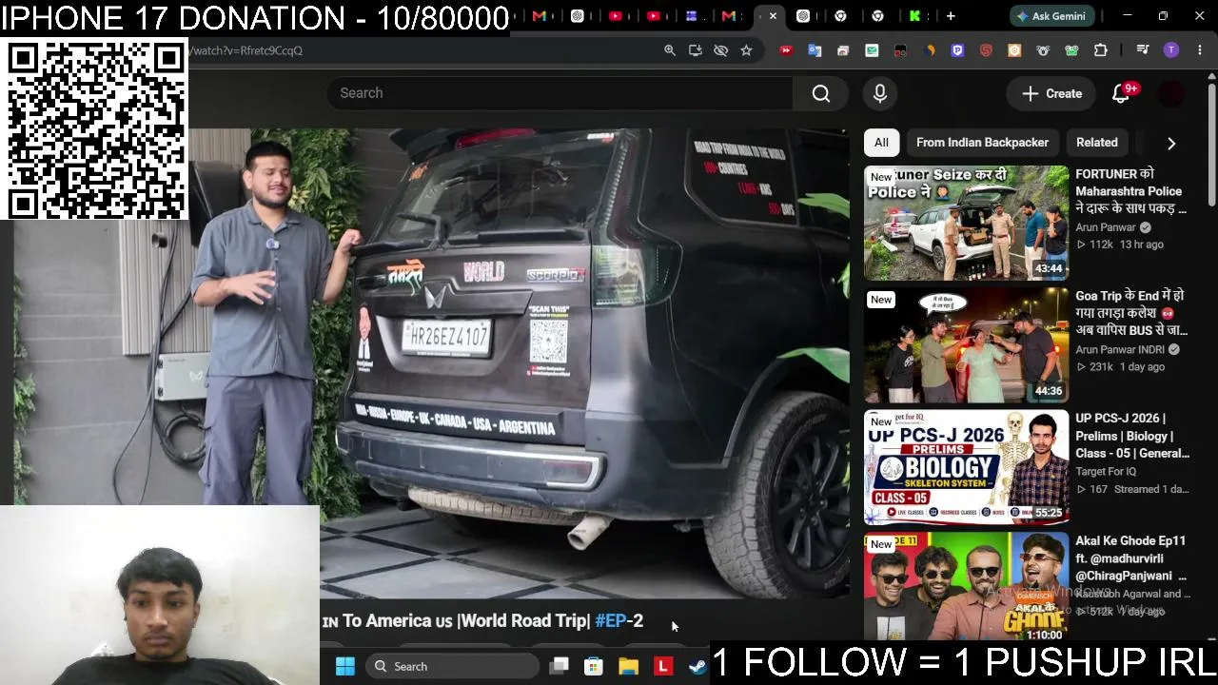Viewport: 1218px width, 685px height.
Task: Open the Chrome profile T avatar
Action: (x=1171, y=50)
